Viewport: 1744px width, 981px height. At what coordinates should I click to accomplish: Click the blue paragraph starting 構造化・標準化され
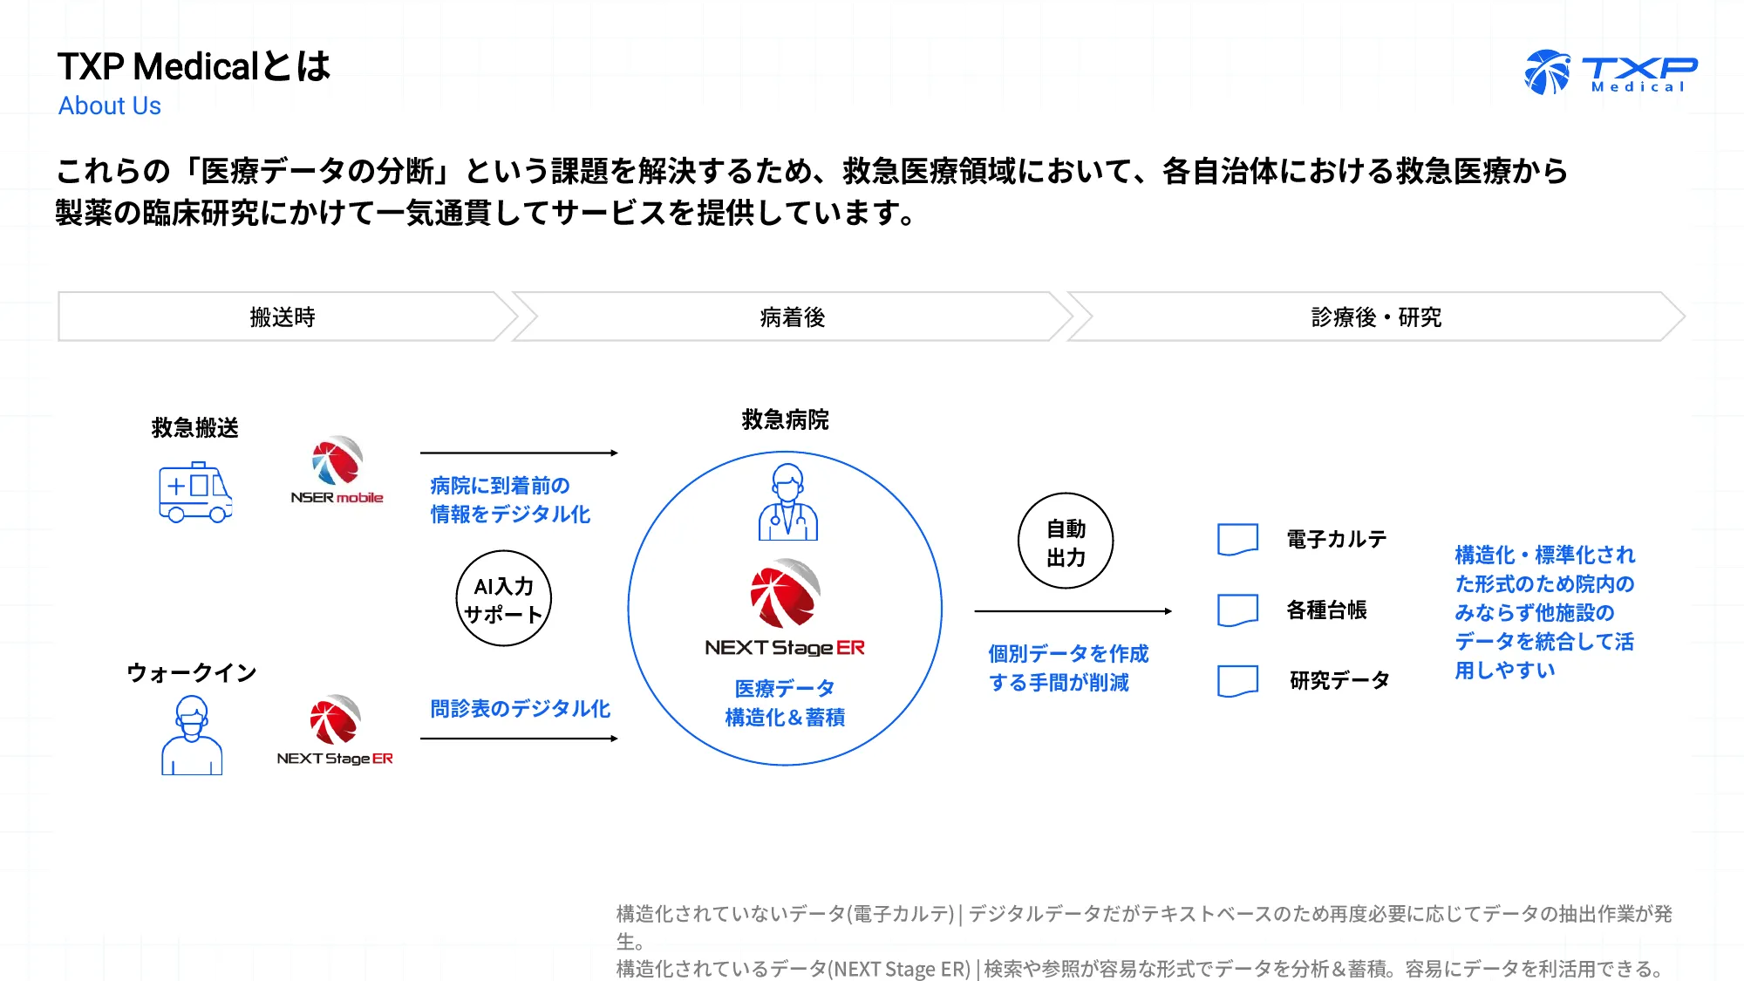(1544, 612)
